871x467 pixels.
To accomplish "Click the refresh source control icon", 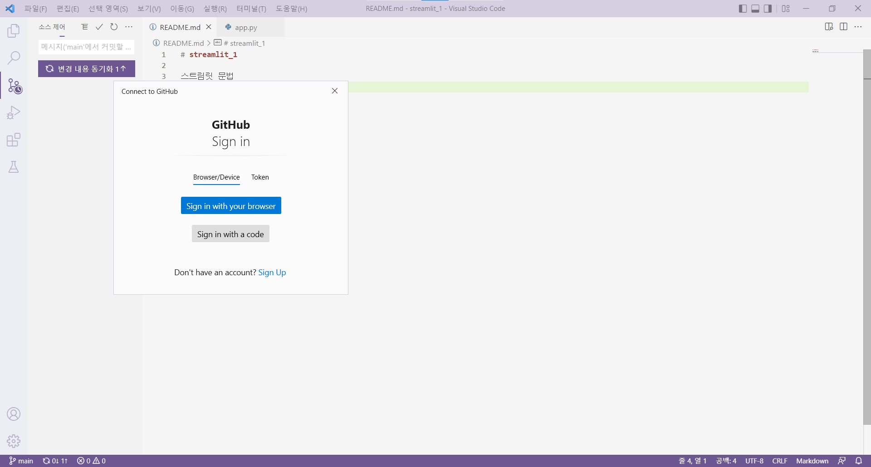I will pyautogui.click(x=114, y=27).
